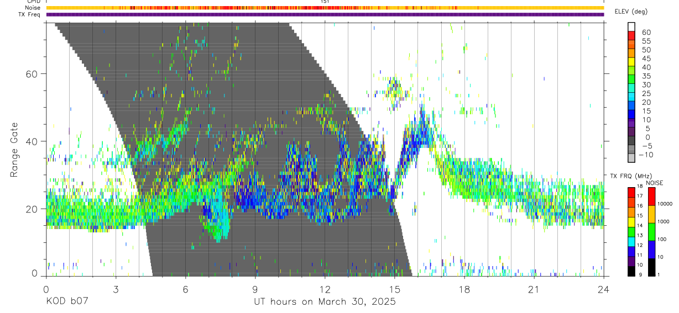Click the 'NOISE' legend title
679x313 pixels.
click(656, 183)
